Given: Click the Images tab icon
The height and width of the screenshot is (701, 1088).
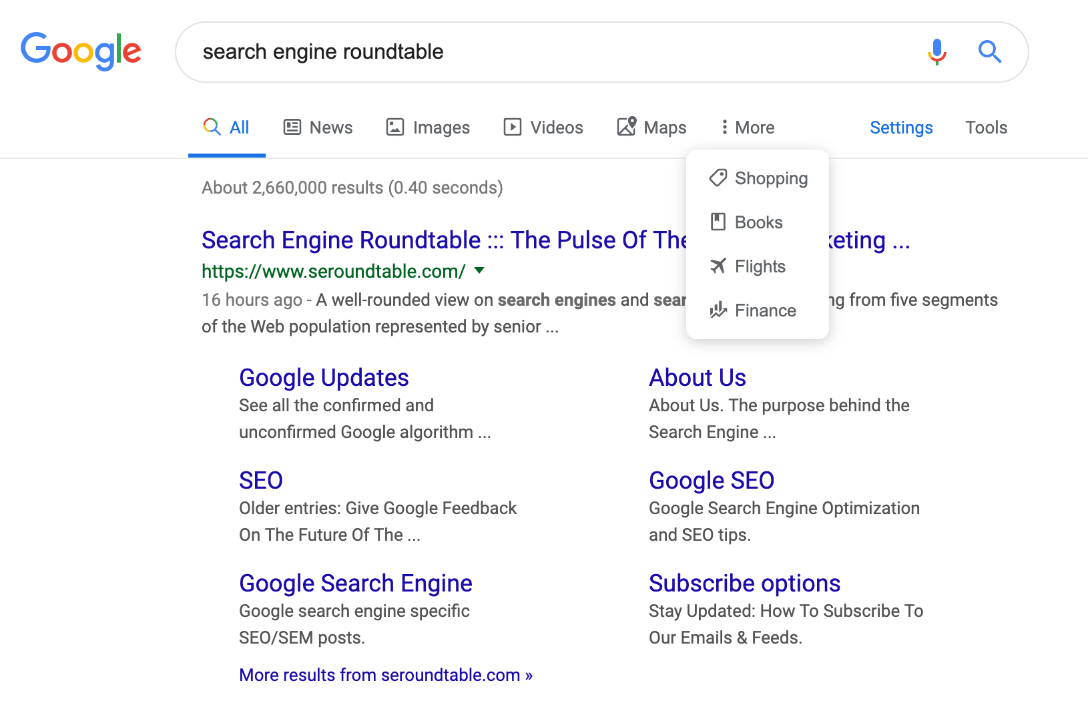Looking at the screenshot, I should [395, 127].
